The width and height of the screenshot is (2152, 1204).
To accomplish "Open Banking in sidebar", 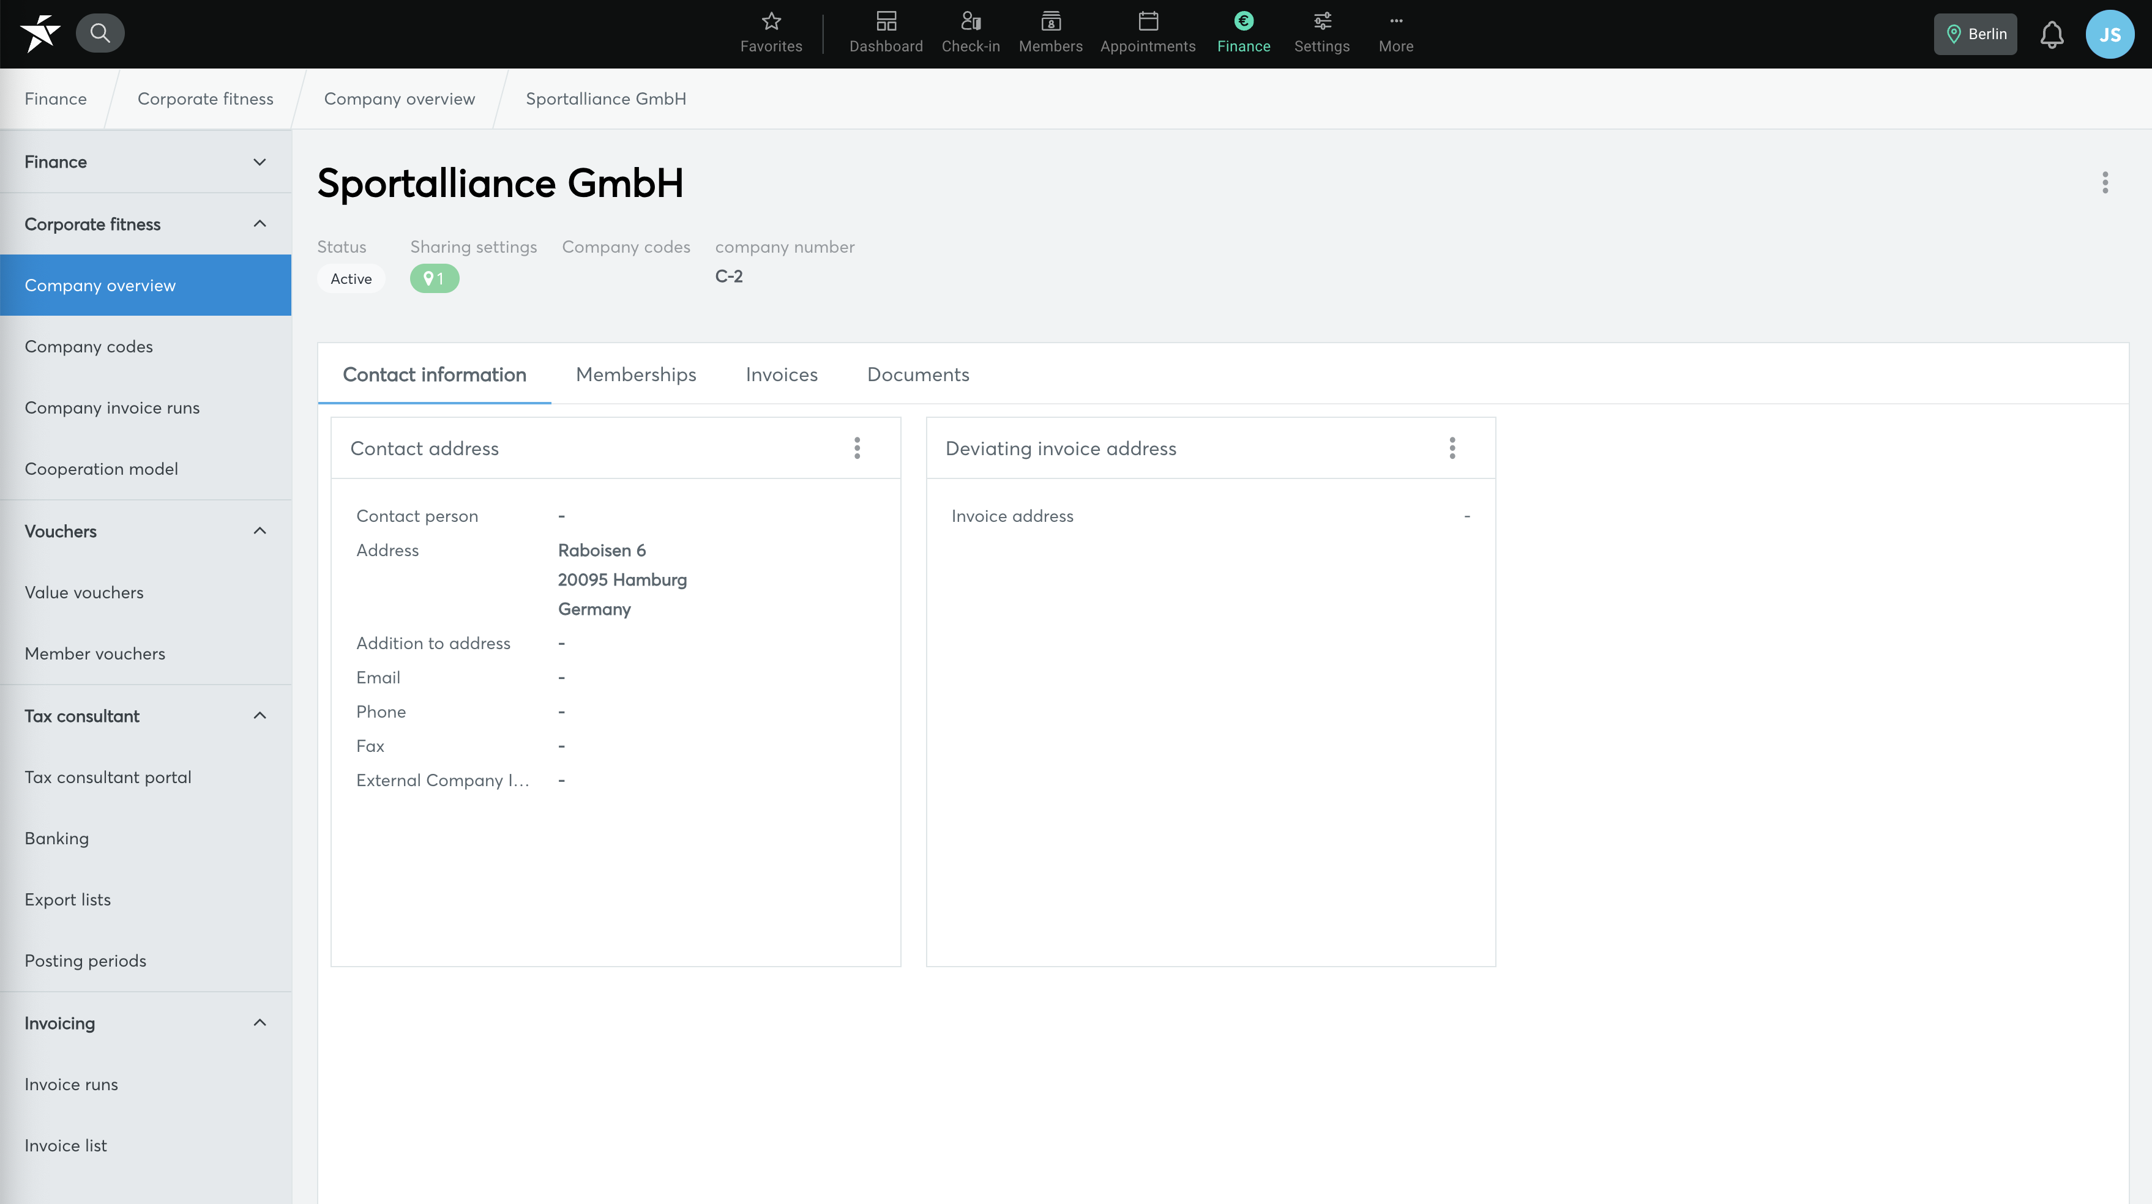I will 146,838.
